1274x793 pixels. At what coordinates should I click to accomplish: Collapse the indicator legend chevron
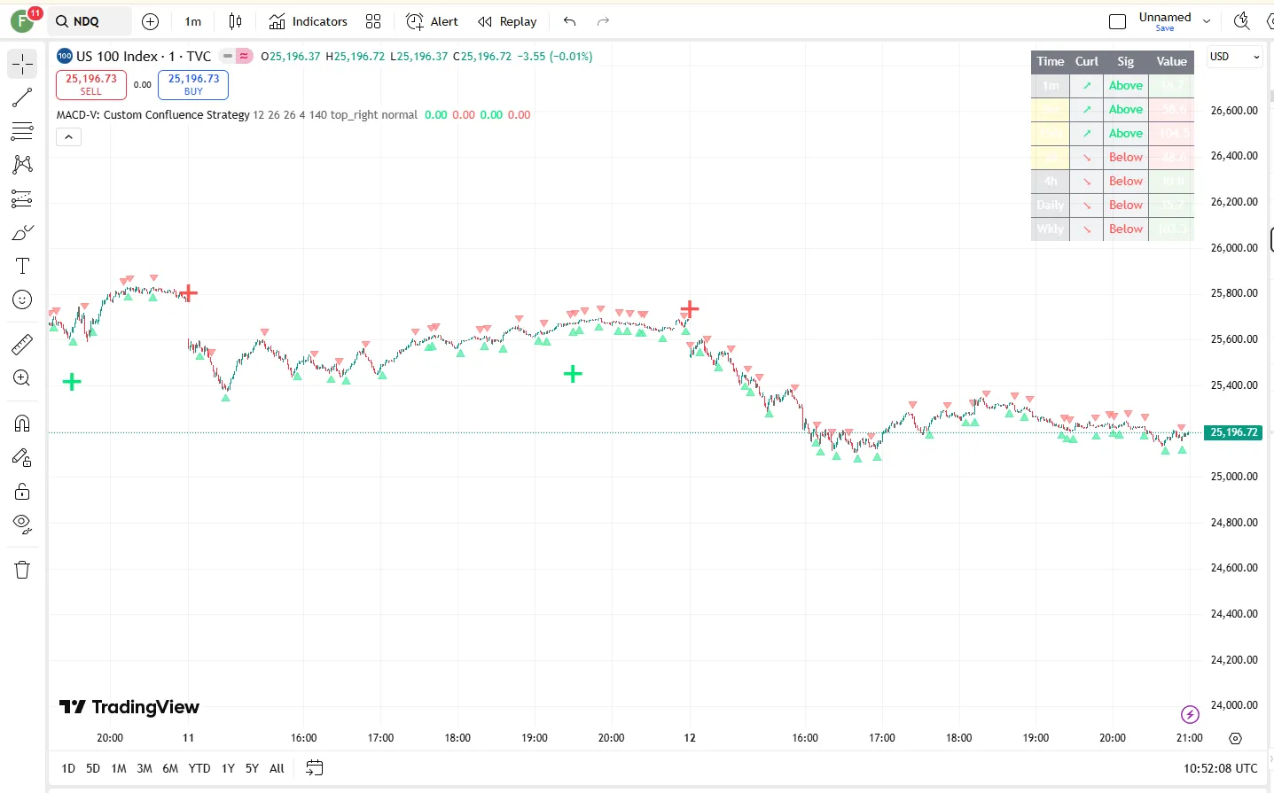click(x=68, y=136)
